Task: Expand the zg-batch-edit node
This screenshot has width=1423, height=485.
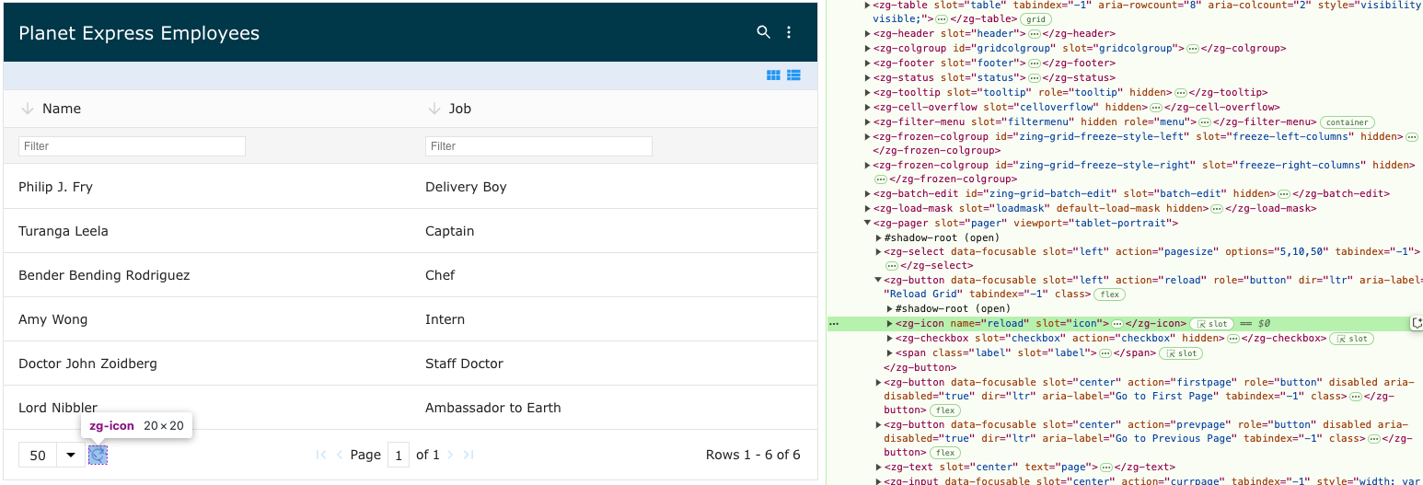Action: (867, 193)
